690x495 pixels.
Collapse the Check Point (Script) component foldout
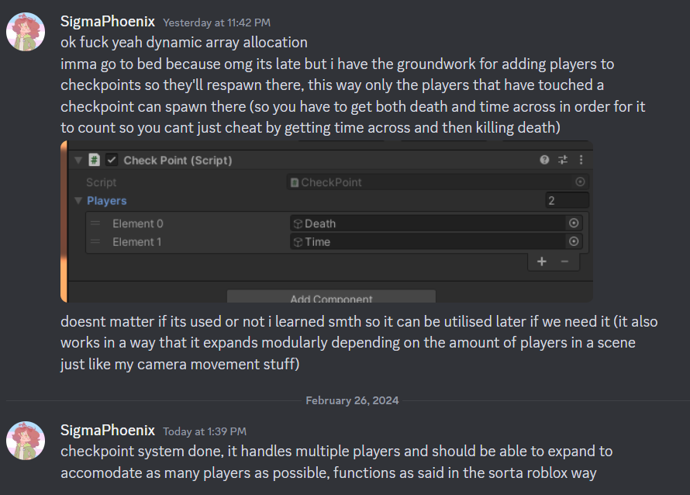[x=78, y=161]
